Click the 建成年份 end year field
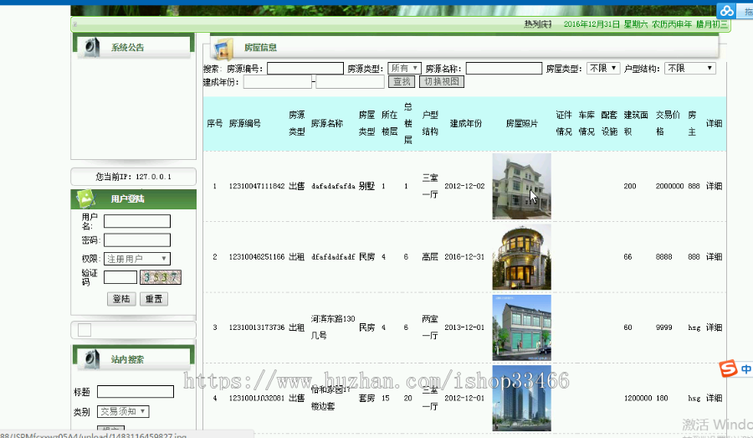753x438 pixels. click(x=350, y=82)
